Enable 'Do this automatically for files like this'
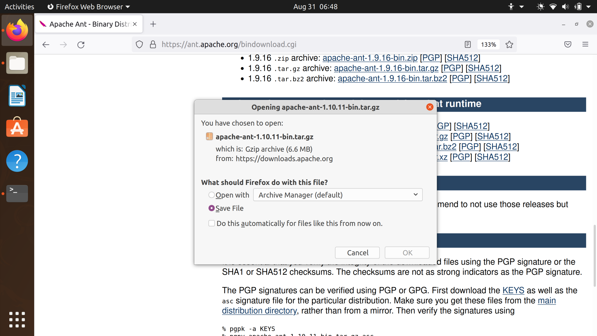The image size is (597, 336). 211,223
